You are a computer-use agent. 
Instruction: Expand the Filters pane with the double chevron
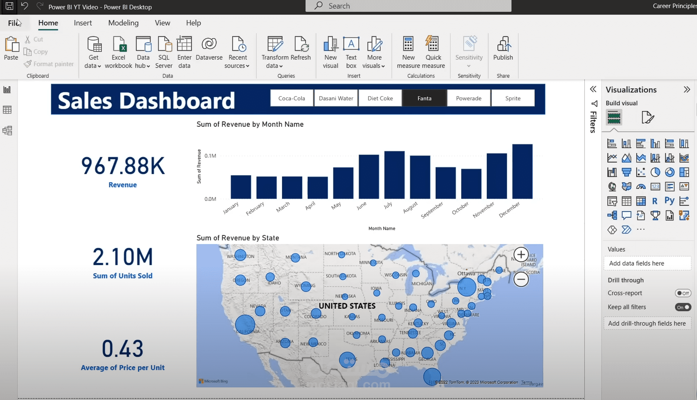point(593,89)
